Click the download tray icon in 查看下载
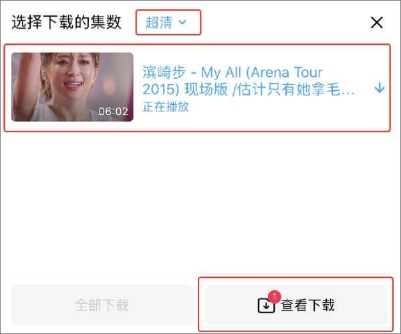Image resolution: width=401 pixels, height=334 pixels. 266,305
